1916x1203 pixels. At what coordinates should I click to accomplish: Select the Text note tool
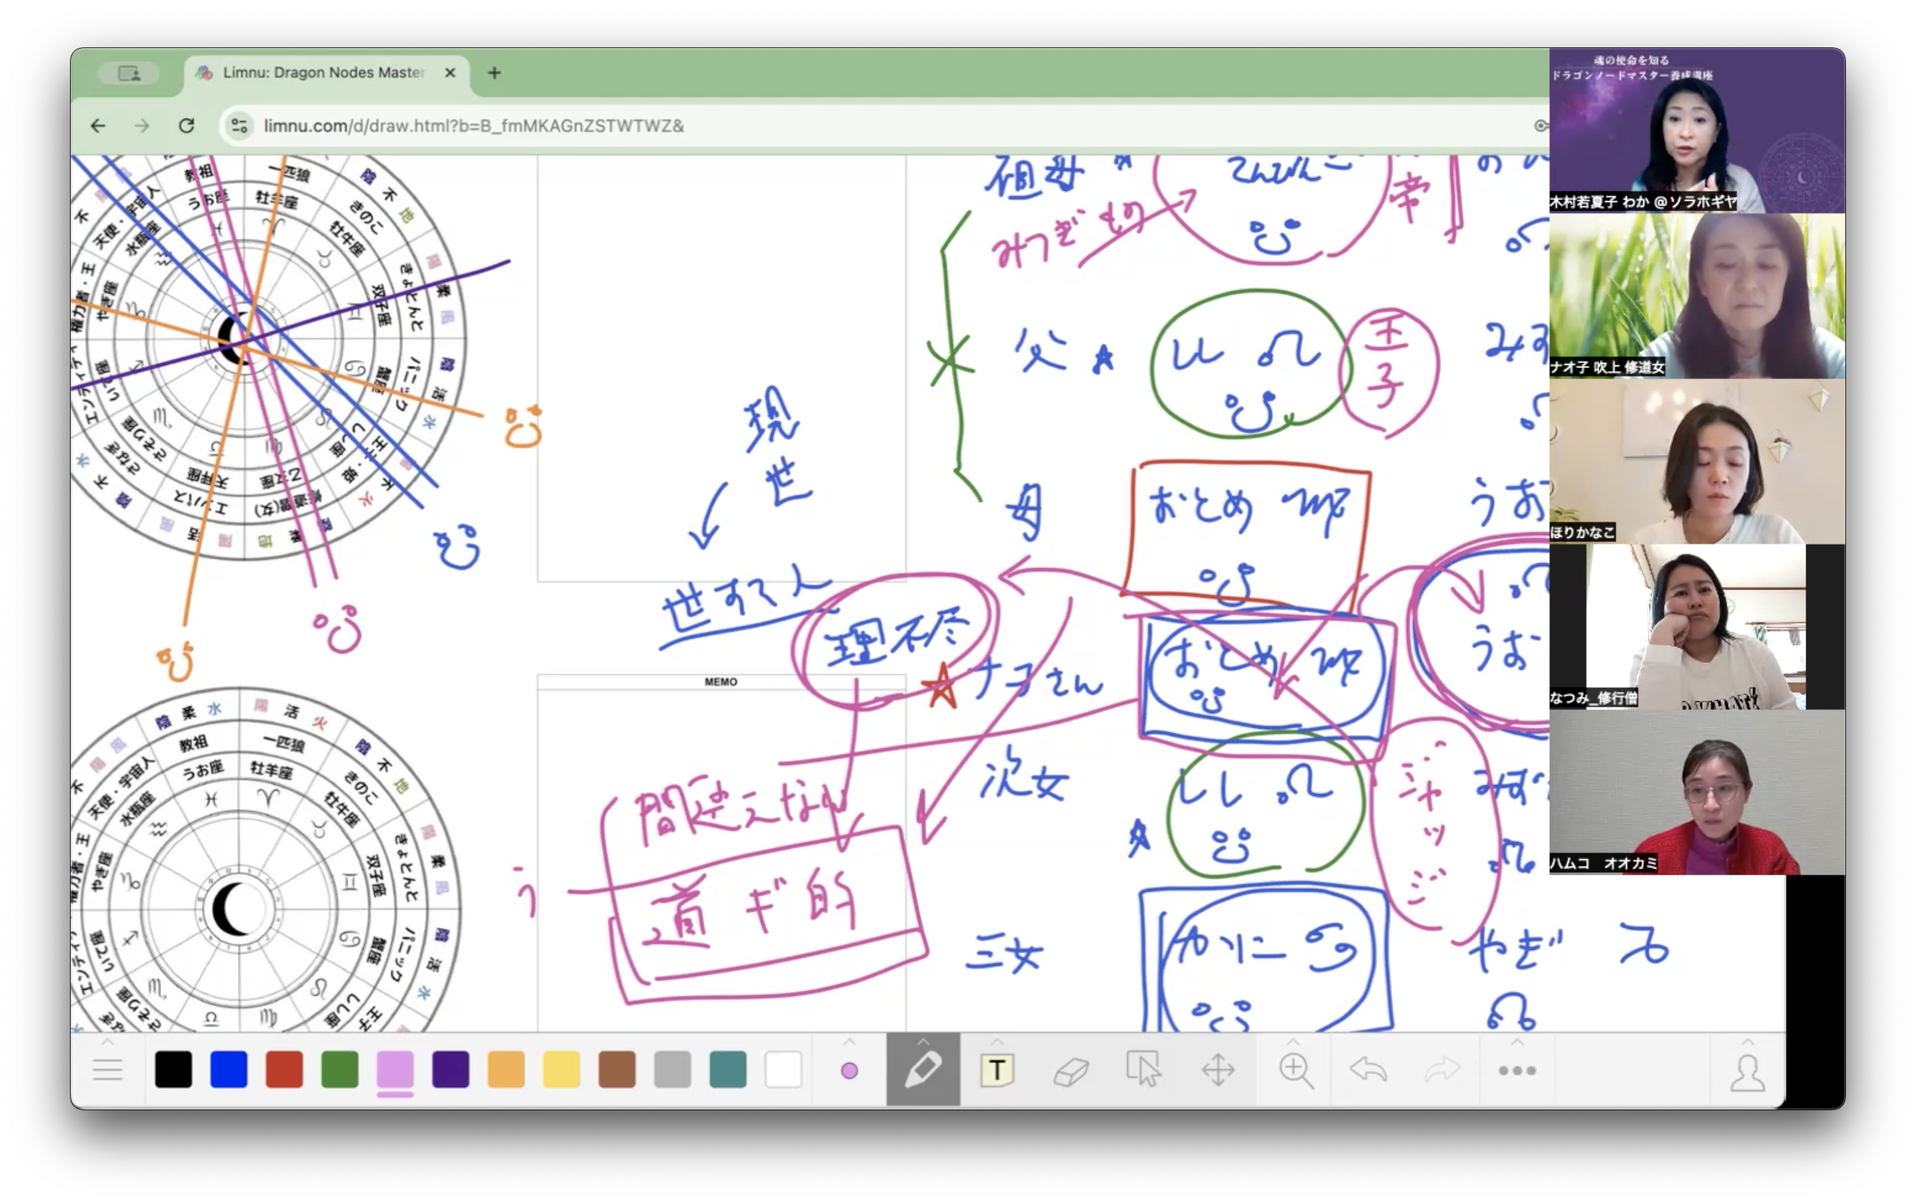(x=996, y=1070)
